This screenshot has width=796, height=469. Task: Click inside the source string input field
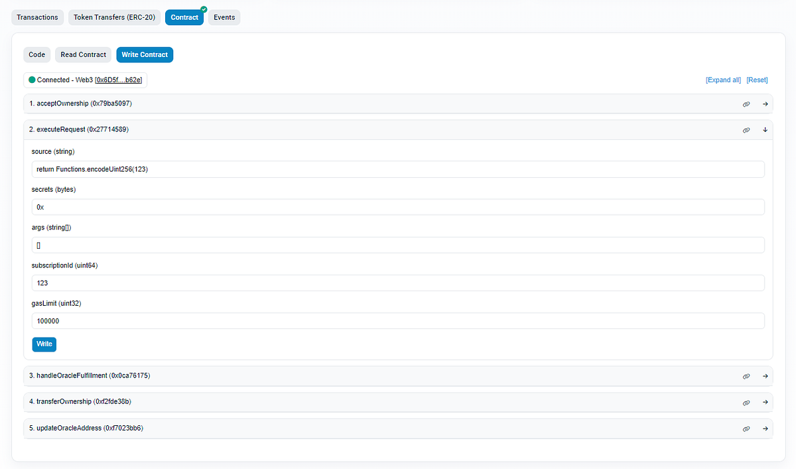coord(398,168)
